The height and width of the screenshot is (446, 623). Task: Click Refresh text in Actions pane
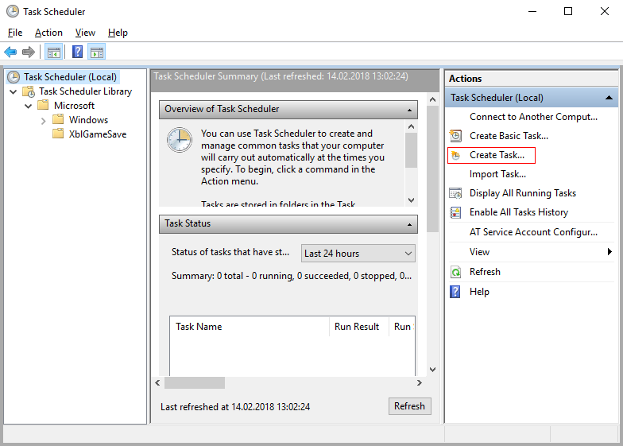[x=485, y=272]
